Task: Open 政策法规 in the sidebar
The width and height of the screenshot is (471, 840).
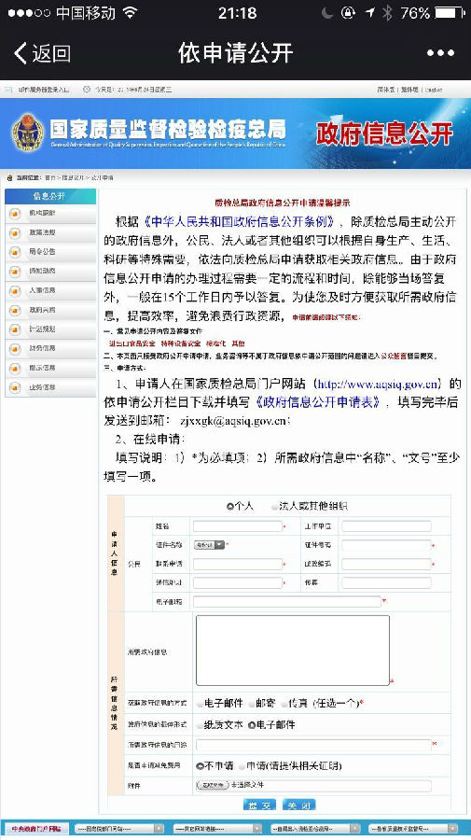Action: [42, 232]
